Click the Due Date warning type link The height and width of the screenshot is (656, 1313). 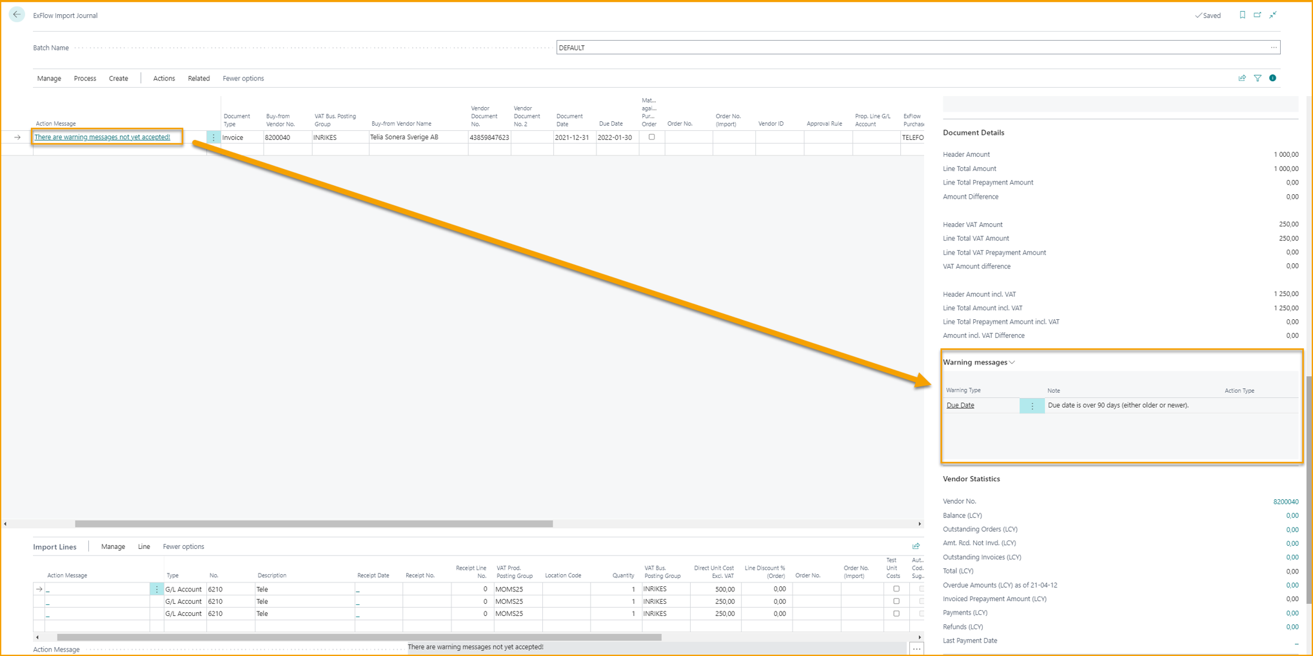pos(960,406)
